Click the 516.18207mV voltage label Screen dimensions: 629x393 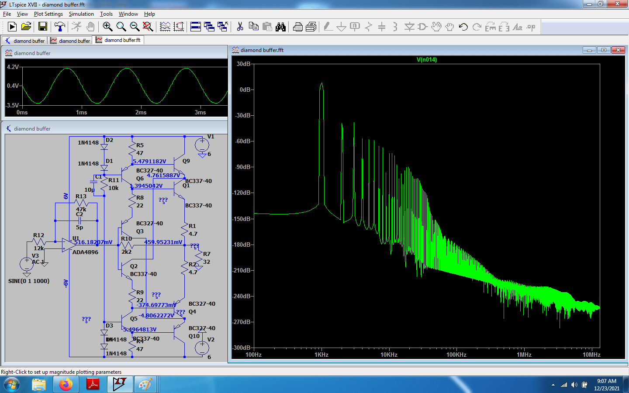point(93,242)
